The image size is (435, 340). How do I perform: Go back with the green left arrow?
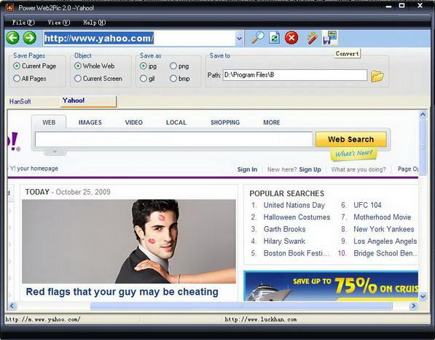[13, 38]
